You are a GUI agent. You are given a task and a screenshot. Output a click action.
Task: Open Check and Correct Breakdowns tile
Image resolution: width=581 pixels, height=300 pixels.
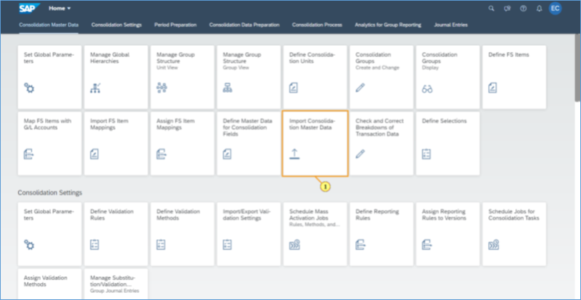point(381,143)
